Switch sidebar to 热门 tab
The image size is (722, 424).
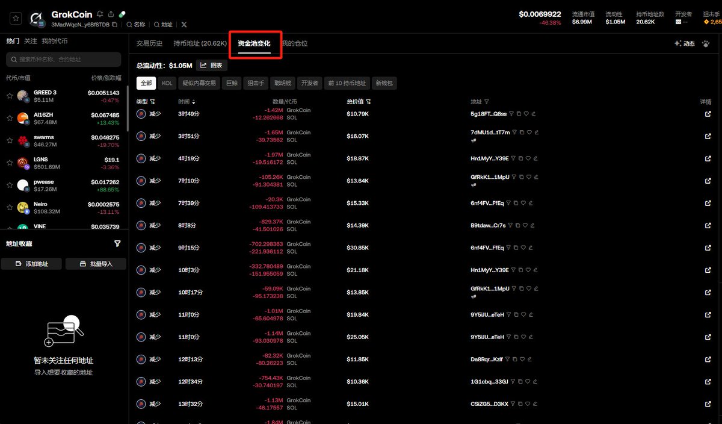click(x=13, y=41)
